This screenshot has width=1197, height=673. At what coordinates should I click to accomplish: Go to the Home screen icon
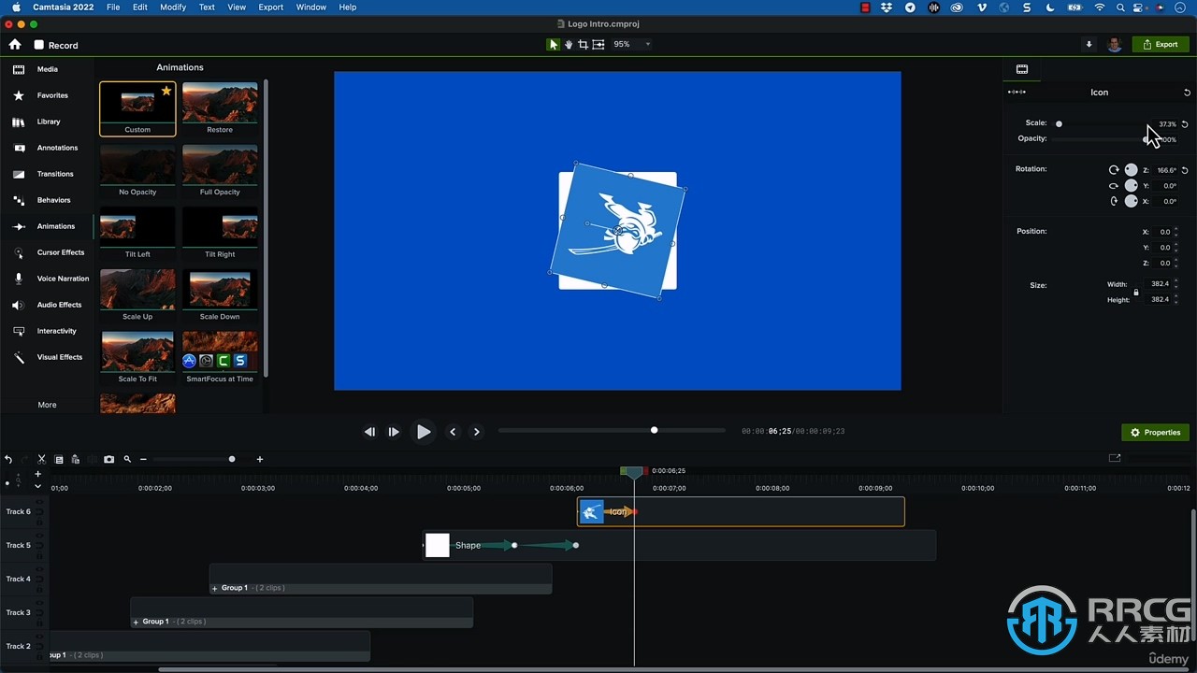click(14, 44)
